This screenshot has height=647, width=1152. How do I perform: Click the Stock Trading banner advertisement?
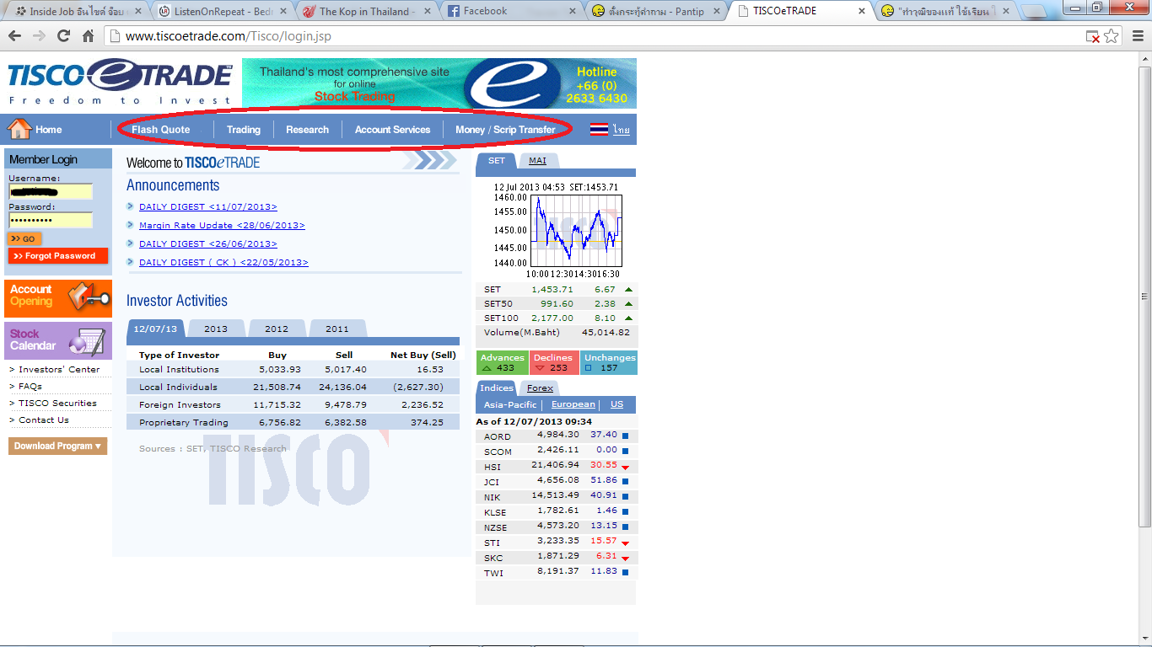(x=439, y=83)
